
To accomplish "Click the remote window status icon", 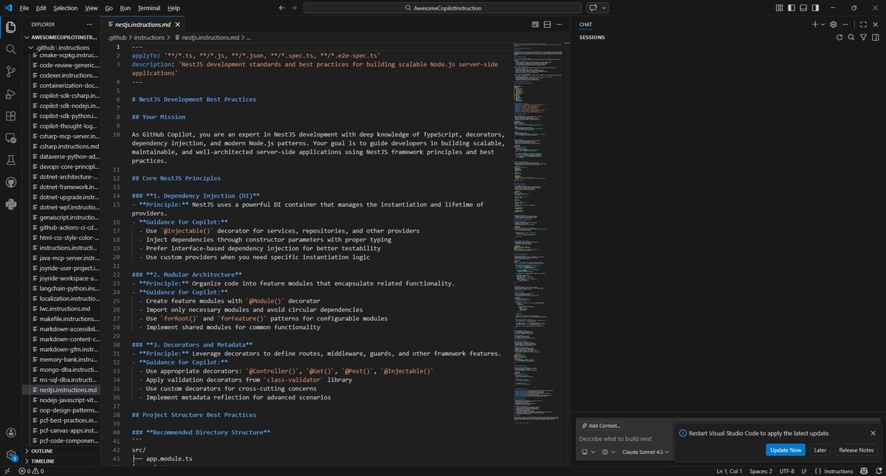I will (7, 471).
